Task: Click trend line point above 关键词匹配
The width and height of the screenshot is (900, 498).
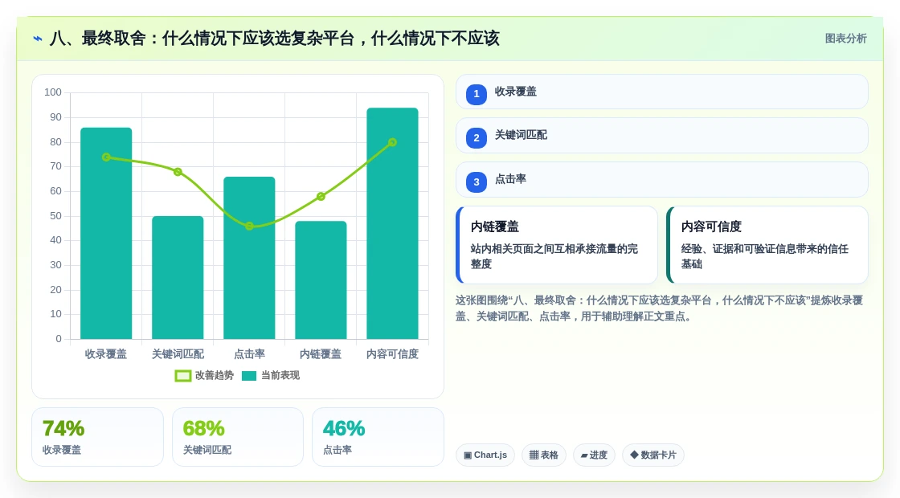Action: coord(178,172)
